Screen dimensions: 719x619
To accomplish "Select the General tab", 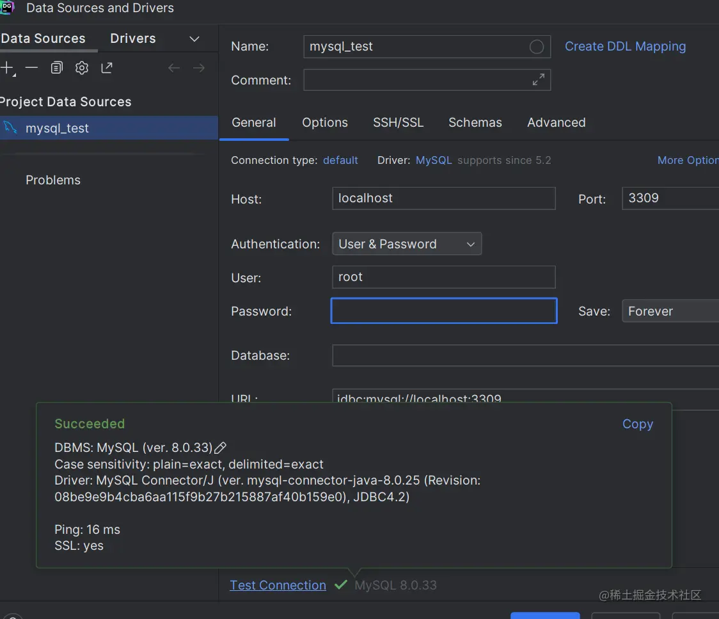I will tap(253, 122).
